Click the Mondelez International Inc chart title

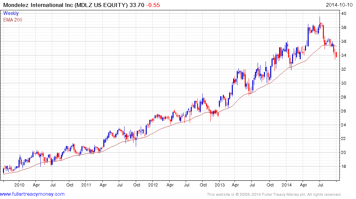[x=66, y=5]
